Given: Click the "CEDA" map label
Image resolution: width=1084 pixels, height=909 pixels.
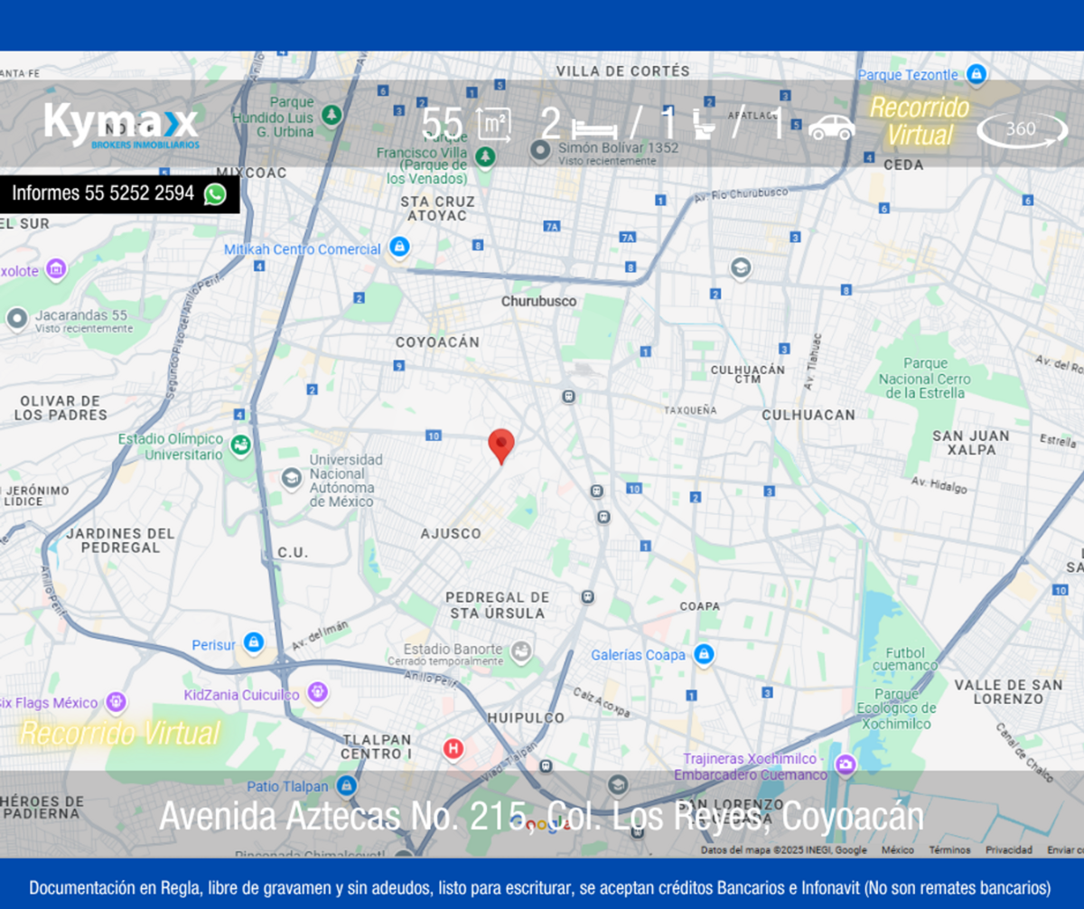Looking at the screenshot, I should pos(903,165).
